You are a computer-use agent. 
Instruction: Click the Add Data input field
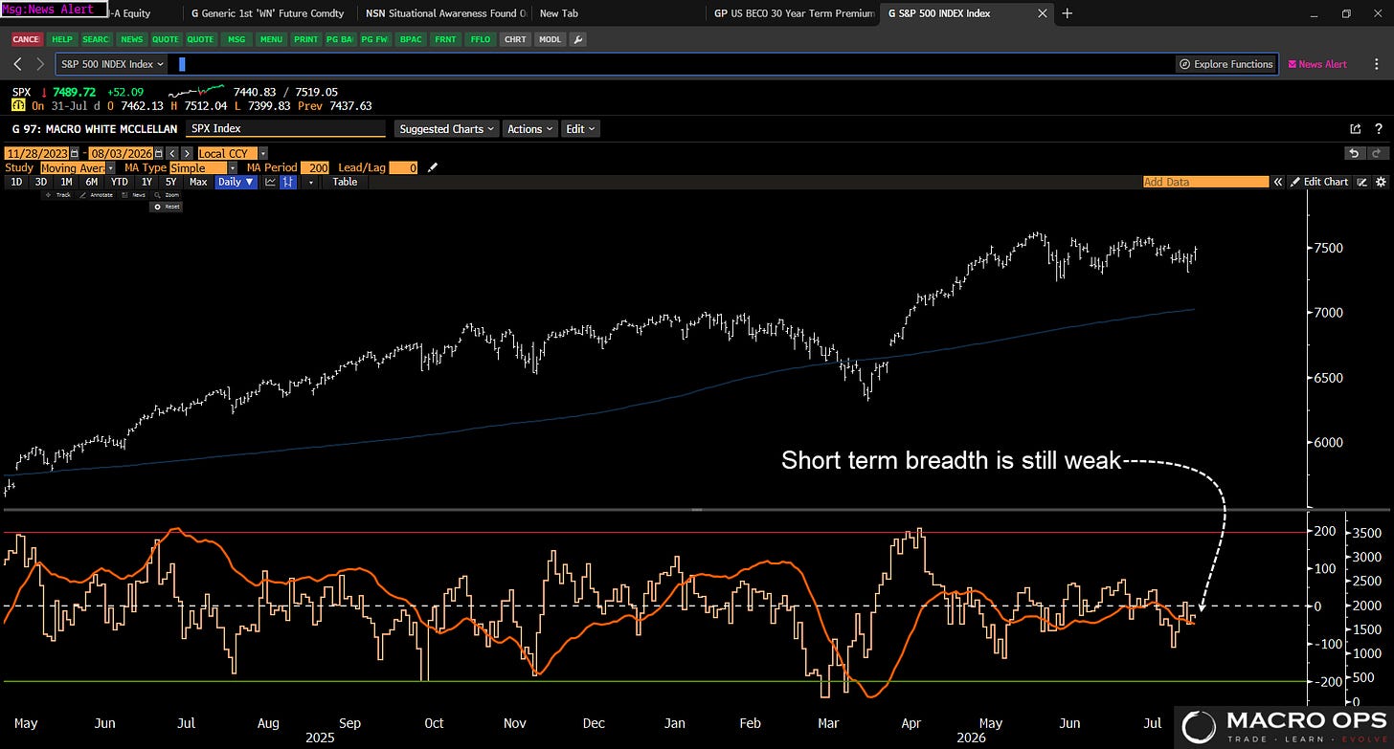(1205, 182)
